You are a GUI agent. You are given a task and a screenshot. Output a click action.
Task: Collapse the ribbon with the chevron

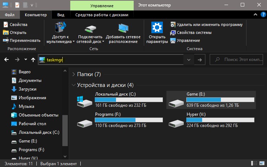coord(255,15)
